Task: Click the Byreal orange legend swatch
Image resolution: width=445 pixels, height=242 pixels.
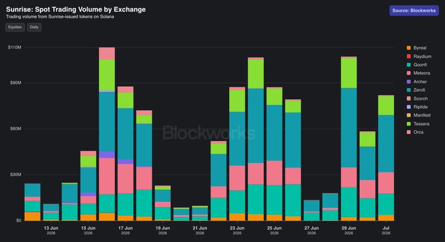Action: click(408, 48)
